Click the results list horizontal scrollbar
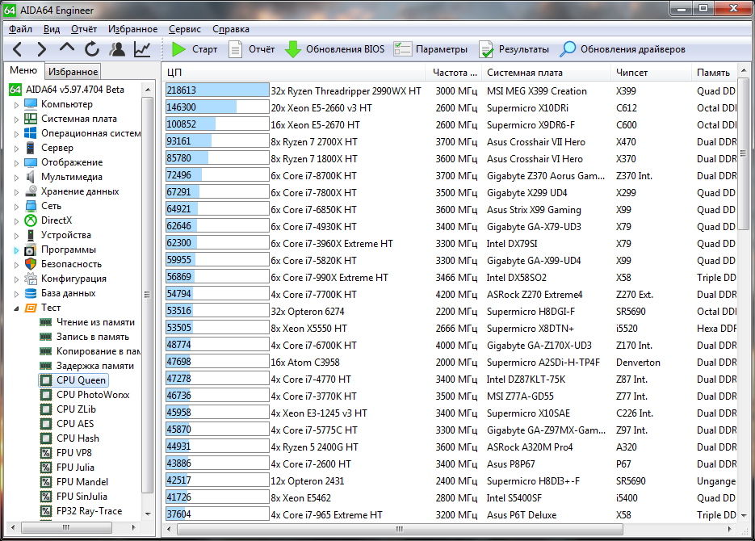 pos(400,530)
